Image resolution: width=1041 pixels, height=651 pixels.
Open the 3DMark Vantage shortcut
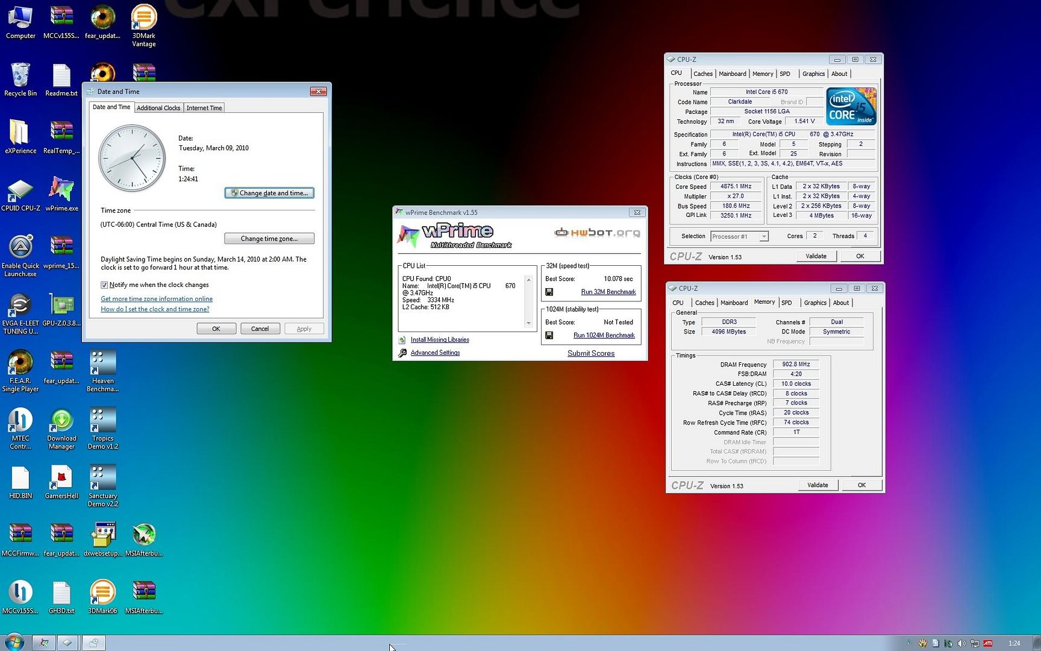144,25
